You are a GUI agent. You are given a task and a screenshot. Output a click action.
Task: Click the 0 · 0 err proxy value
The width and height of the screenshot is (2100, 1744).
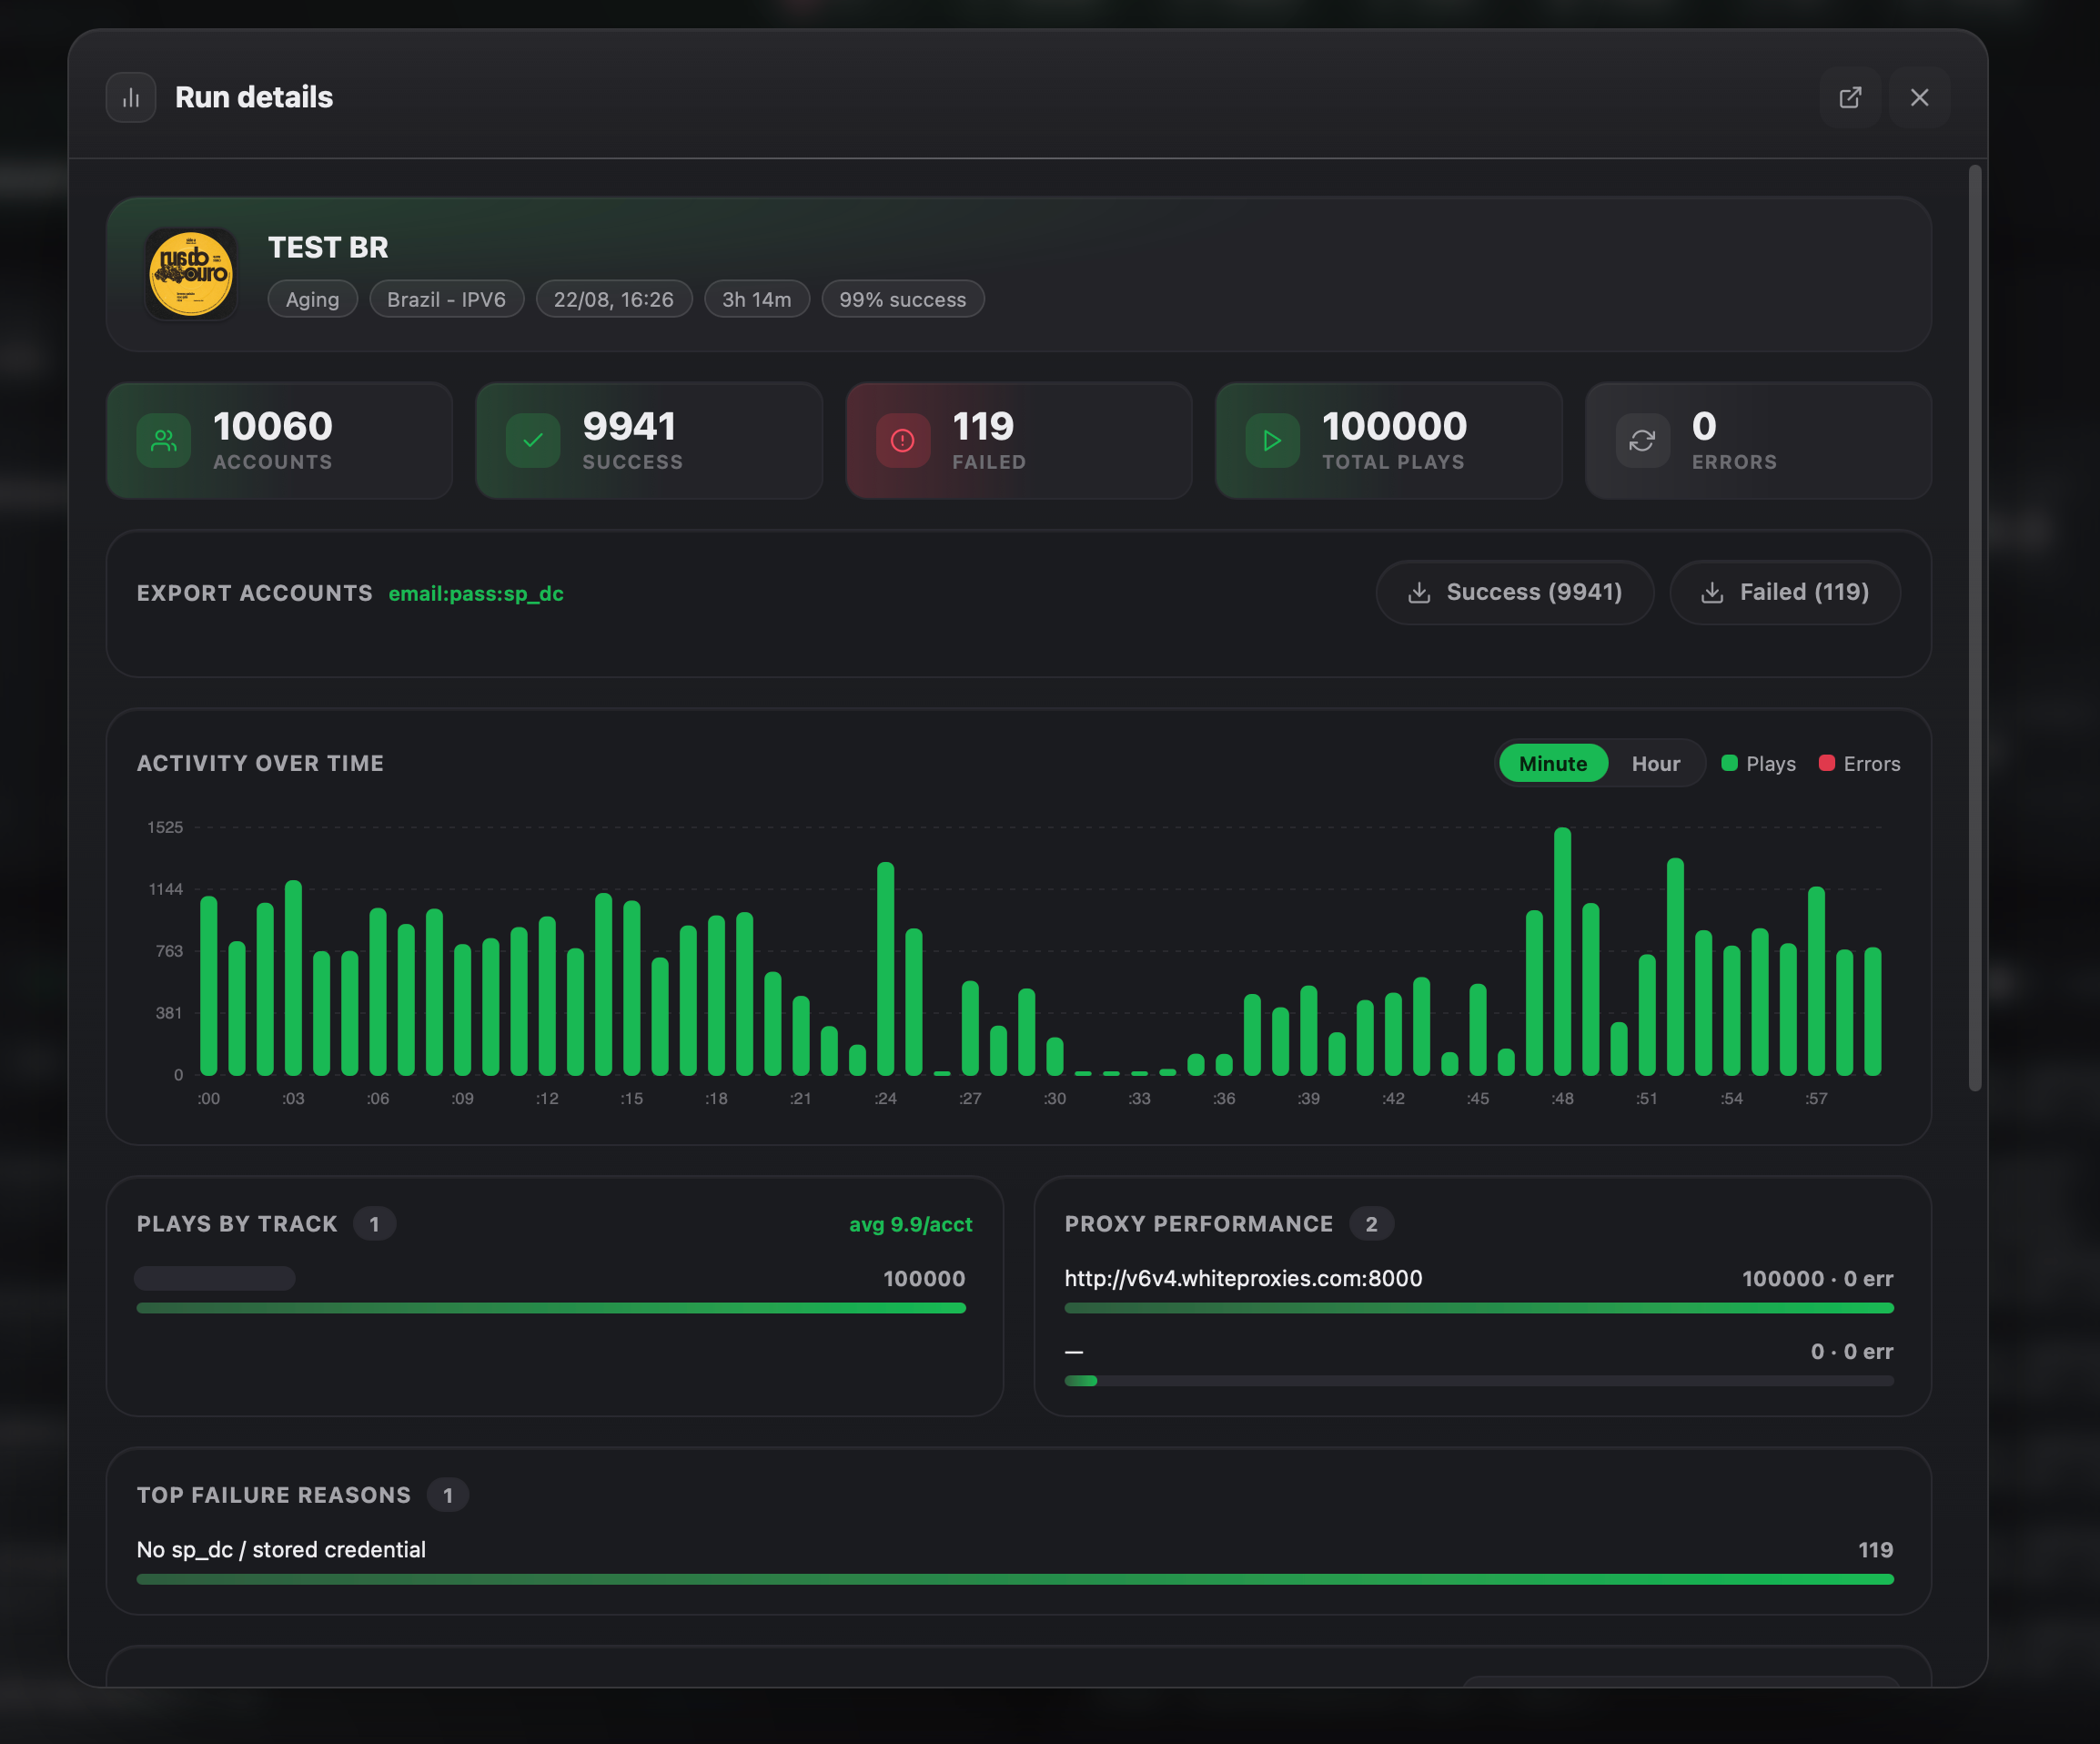tap(1852, 1351)
